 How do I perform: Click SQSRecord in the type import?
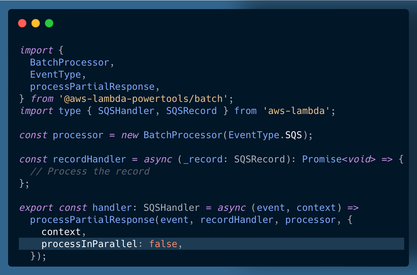point(191,111)
